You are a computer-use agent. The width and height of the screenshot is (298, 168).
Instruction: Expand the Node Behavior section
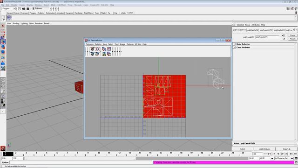pyautogui.click(x=234, y=44)
